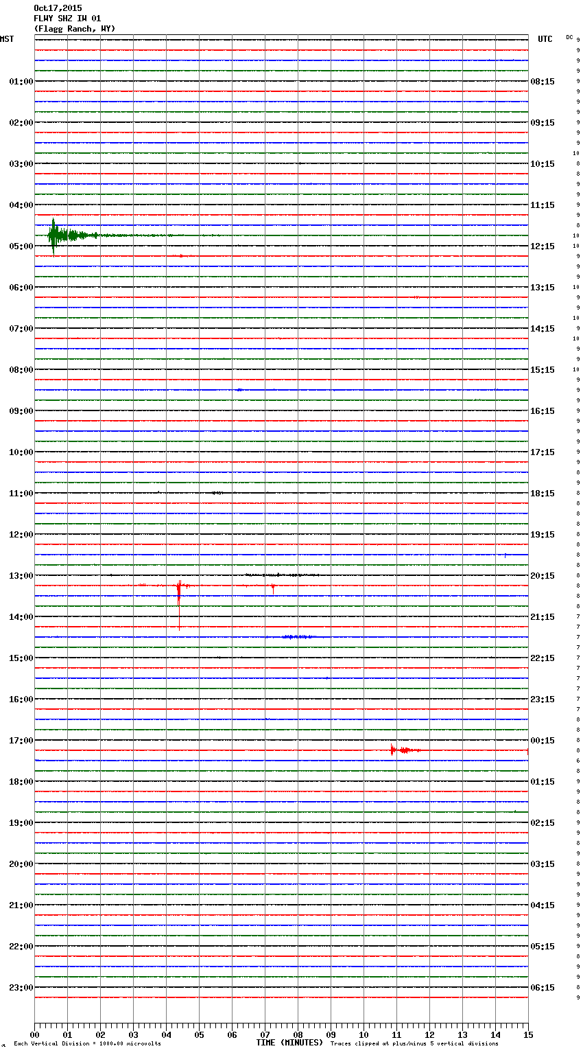Select the 14:00 MST hour label
This screenshot has height=1053, width=583.
coord(21,617)
